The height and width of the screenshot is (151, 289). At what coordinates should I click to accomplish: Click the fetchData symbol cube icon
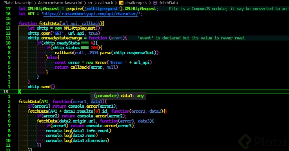tap(155, 3)
